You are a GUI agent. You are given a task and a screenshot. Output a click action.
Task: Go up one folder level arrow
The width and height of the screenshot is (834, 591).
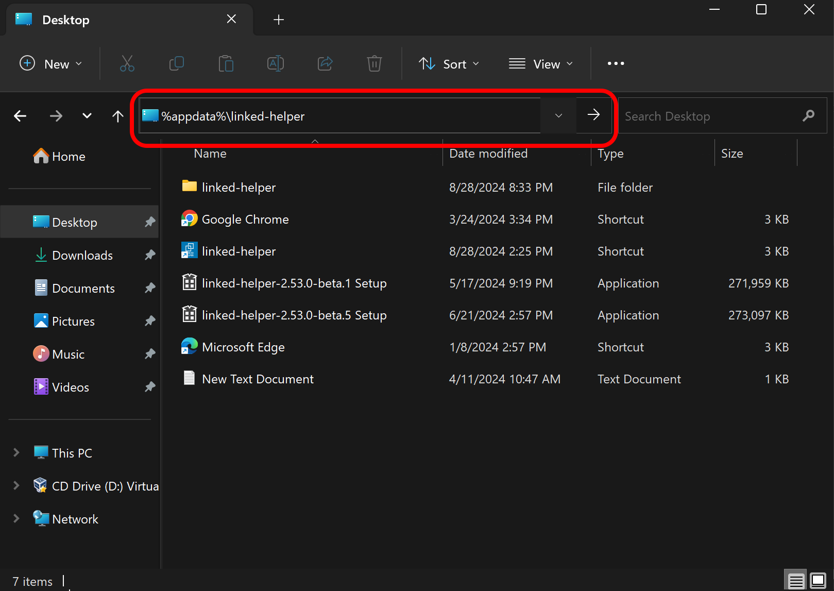118,116
